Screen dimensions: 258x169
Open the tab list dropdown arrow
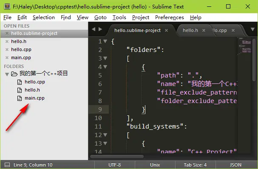point(252,29)
